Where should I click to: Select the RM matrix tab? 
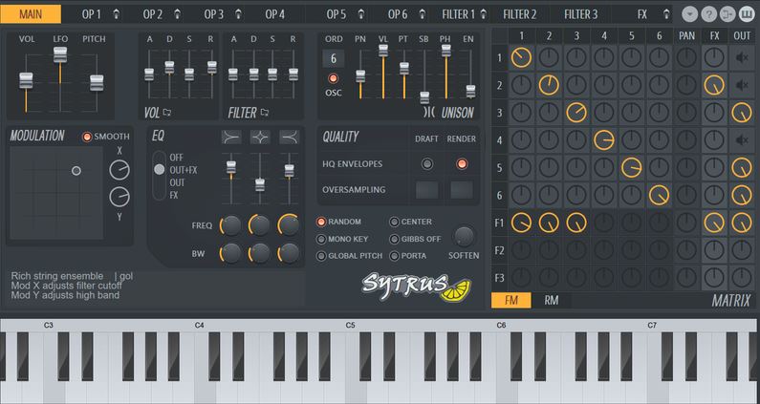551,300
